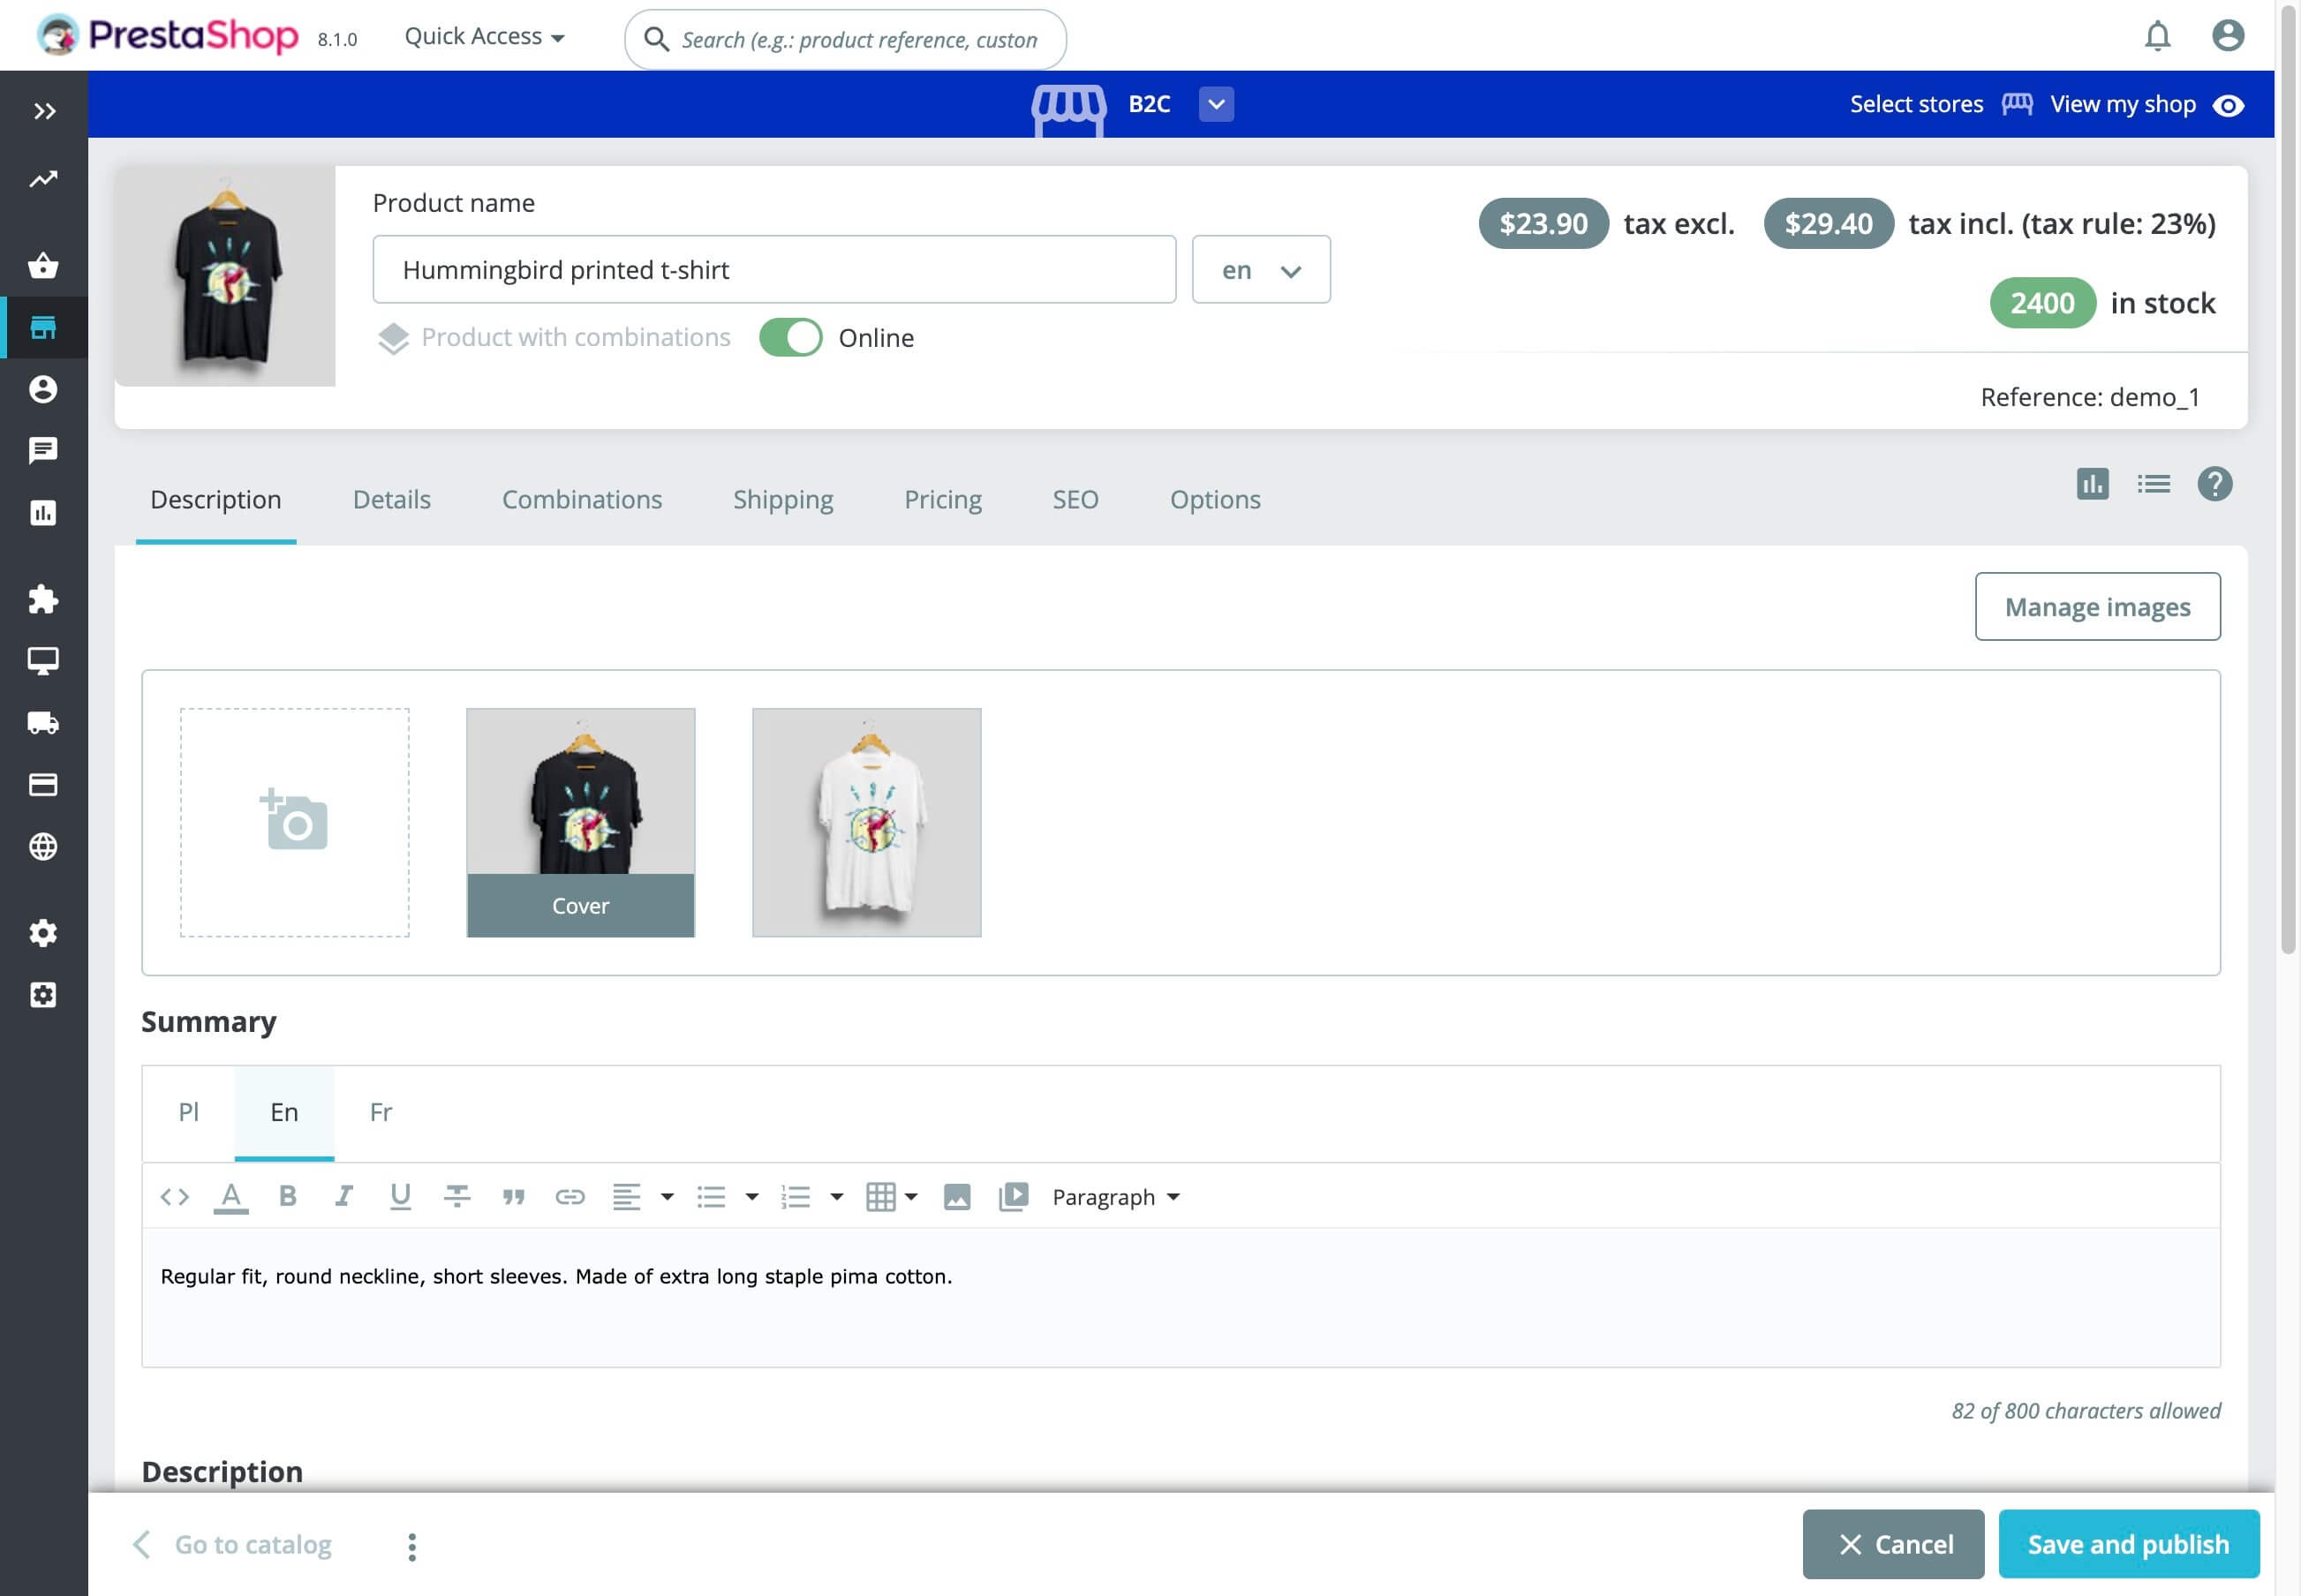Open the Stats sidebar icon
The height and width of the screenshot is (1596, 2301).
(44, 512)
